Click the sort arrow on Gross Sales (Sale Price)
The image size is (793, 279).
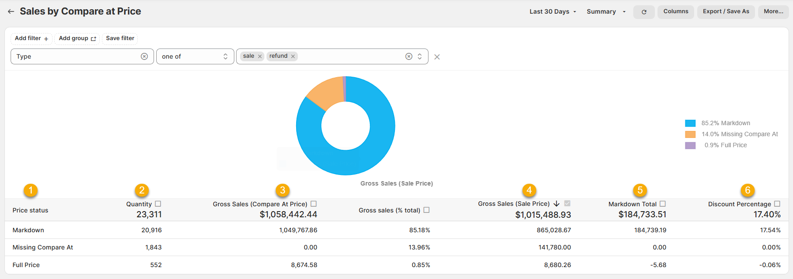coord(556,204)
